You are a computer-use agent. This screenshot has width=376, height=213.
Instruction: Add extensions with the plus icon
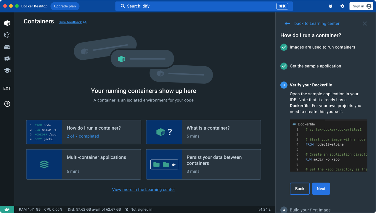pos(7,104)
